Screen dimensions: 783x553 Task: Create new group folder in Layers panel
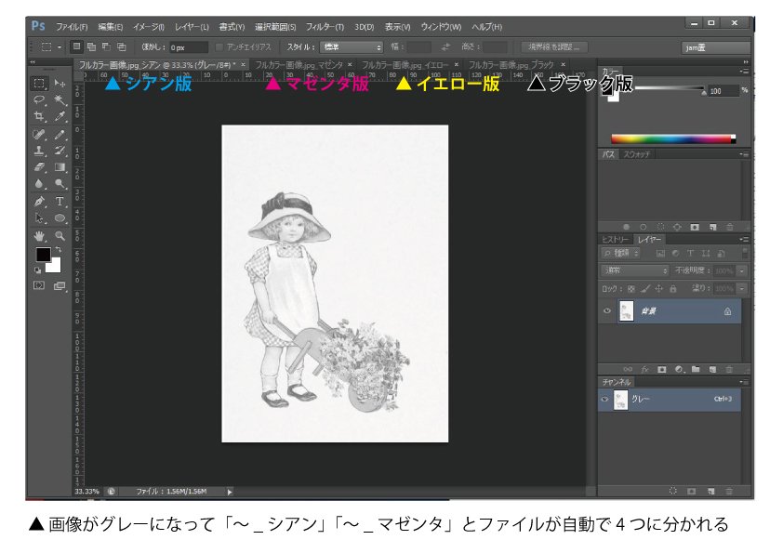(696, 369)
